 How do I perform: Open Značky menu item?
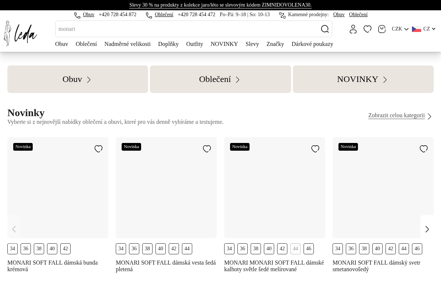[275, 44]
